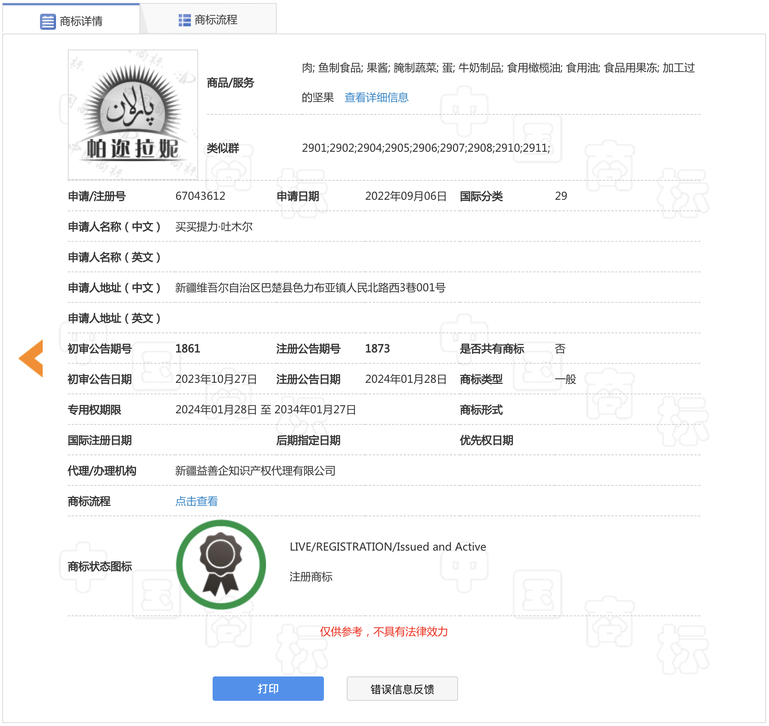Click the 代理/办理机构 label
This screenshot has height=726, width=769.
[102, 471]
